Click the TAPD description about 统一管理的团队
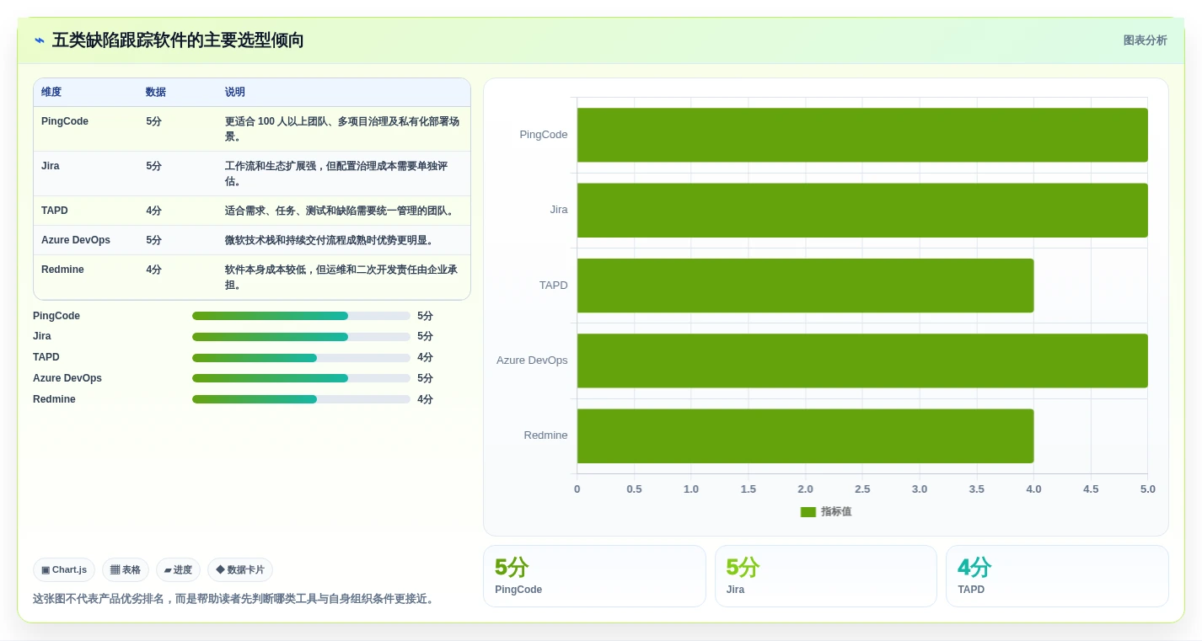The image size is (1202, 641). (340, 211)
